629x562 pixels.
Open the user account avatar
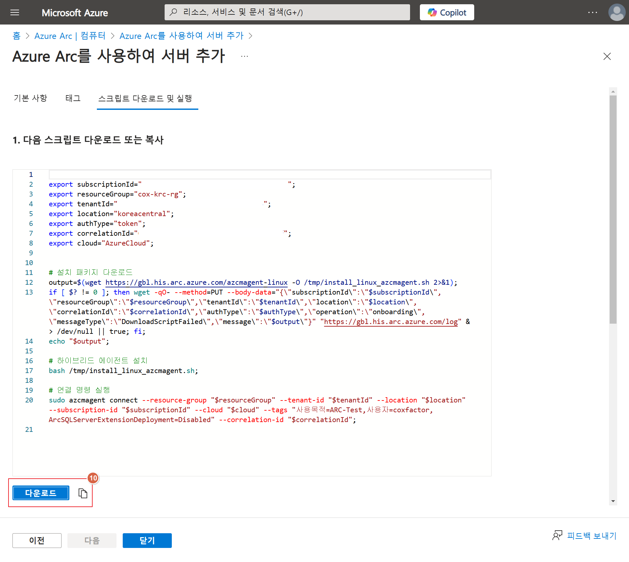pyautogui.click(x=617, y=12)
